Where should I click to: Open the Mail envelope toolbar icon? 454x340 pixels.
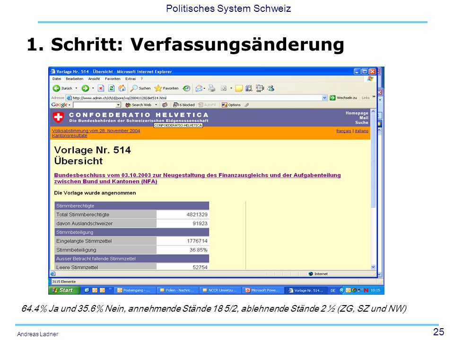coord(199,88)
